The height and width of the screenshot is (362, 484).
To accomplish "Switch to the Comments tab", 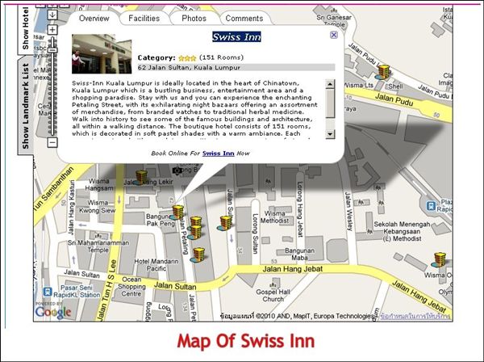I will pyautogui.click(x=244, y=18).
